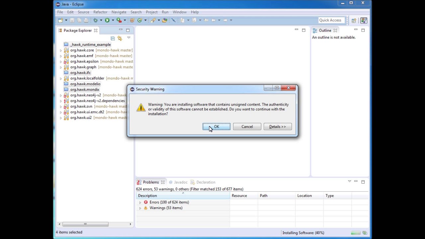425x239 pixels.
Task: Switch to the Declaration tab
Action: click(x=203, y=182)
